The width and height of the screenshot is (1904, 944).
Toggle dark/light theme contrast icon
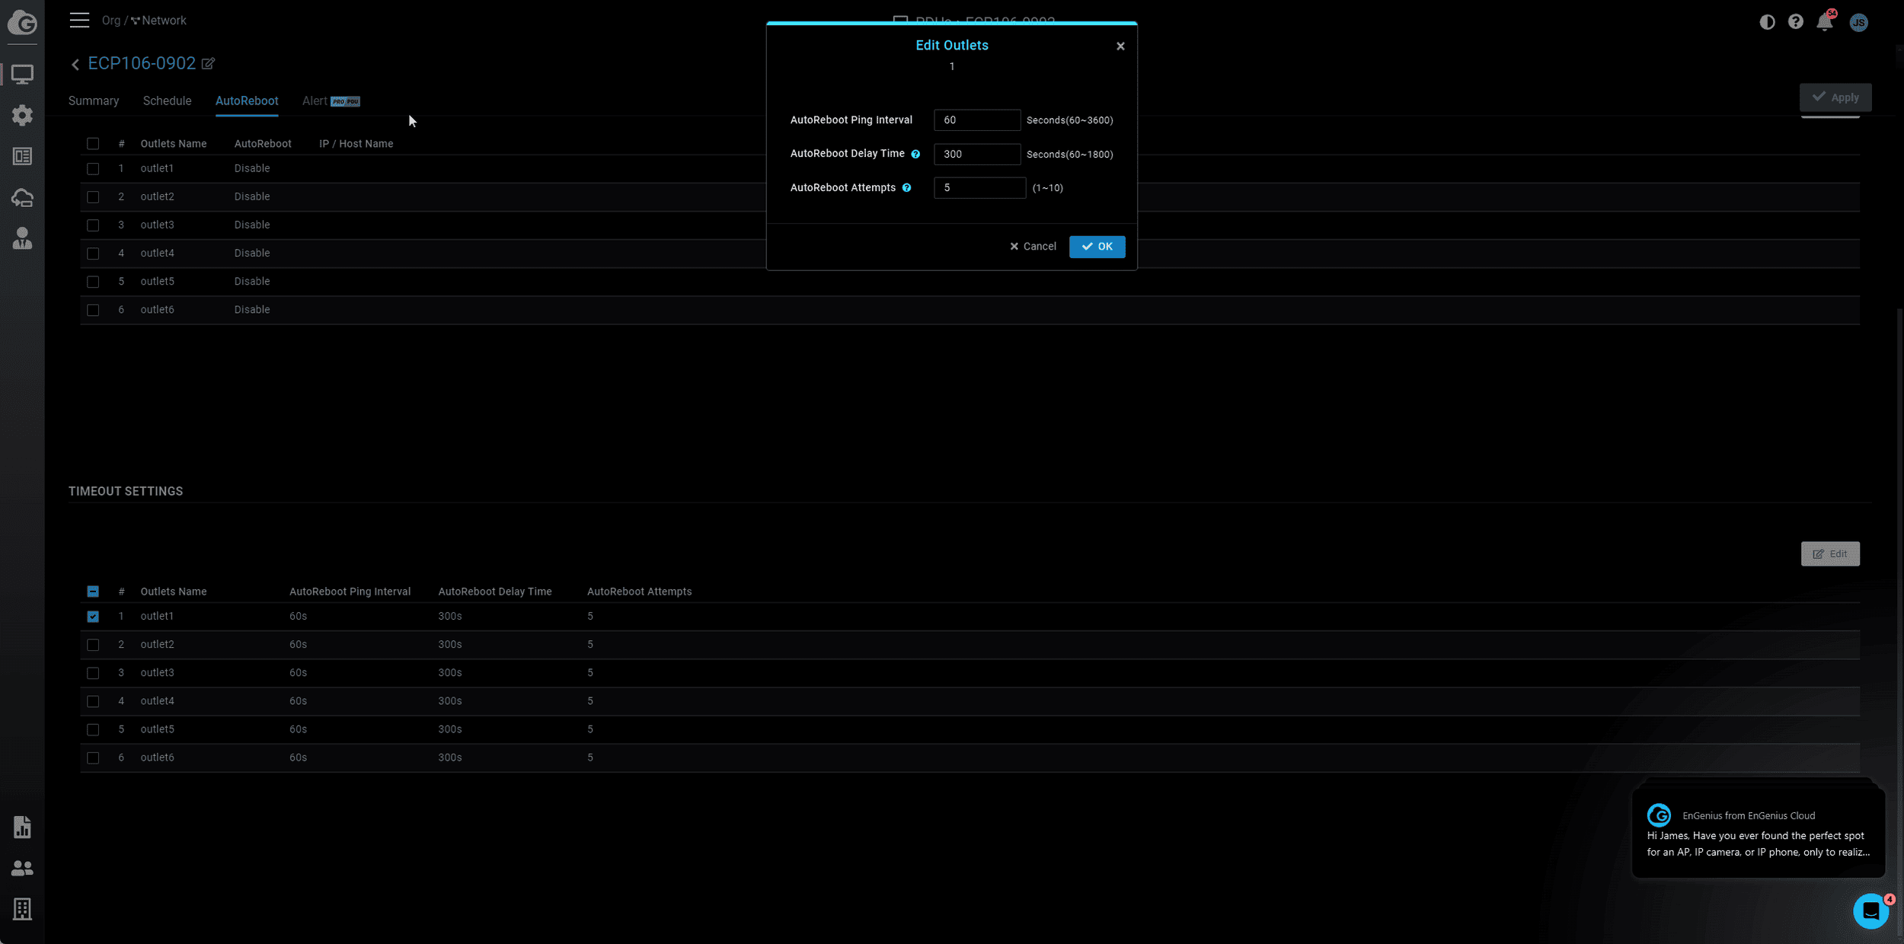1767,22
